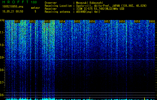Click the HROFFT title text
The width and height of the screenshot is (157, 100).
click(15, 2)
